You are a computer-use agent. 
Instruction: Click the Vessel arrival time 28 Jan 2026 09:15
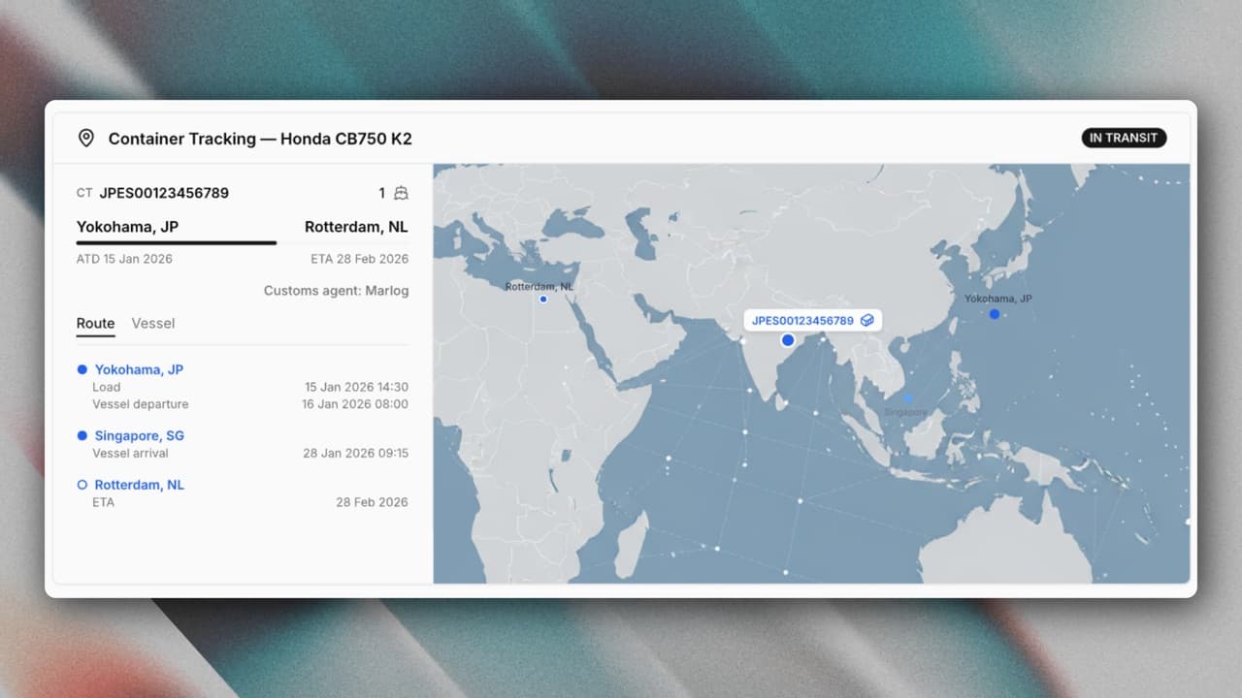[355, 453]
